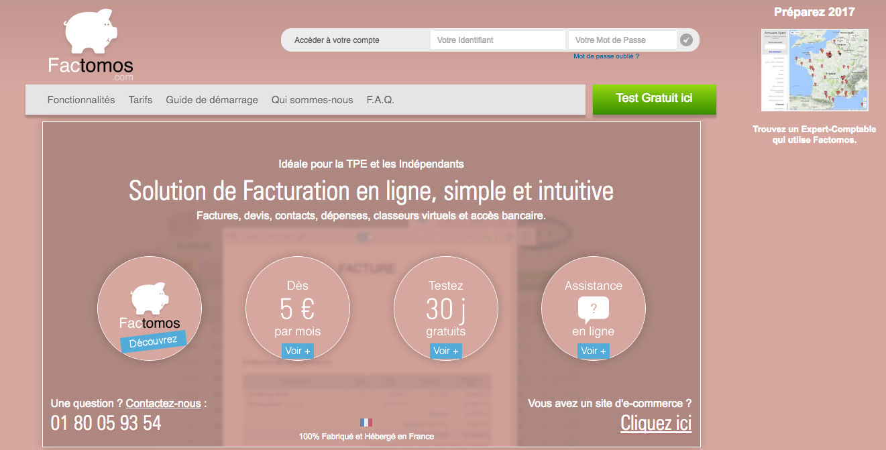
Task: Click Voir + under Assistance en ligne
Action: (594, 351)
